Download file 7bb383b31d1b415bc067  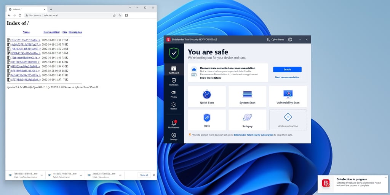[26, 49]
